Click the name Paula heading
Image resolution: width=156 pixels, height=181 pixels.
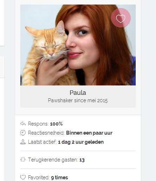78,93
